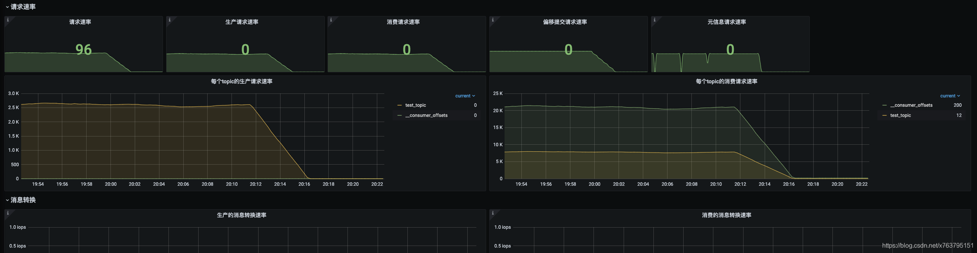Pick color for test_topic in produce legend

[400, 105]
